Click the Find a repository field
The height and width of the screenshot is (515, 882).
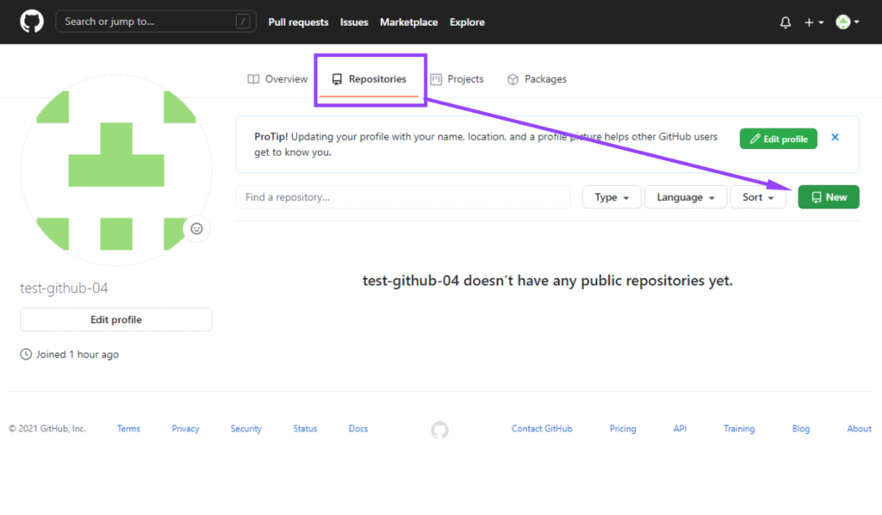click(403, 197)
